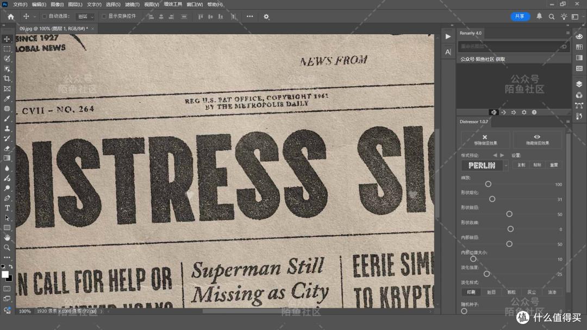The width and height of the screenshot is (587, 330).
Task: Select the 油渍 fade style option
Action: (552, 292)
